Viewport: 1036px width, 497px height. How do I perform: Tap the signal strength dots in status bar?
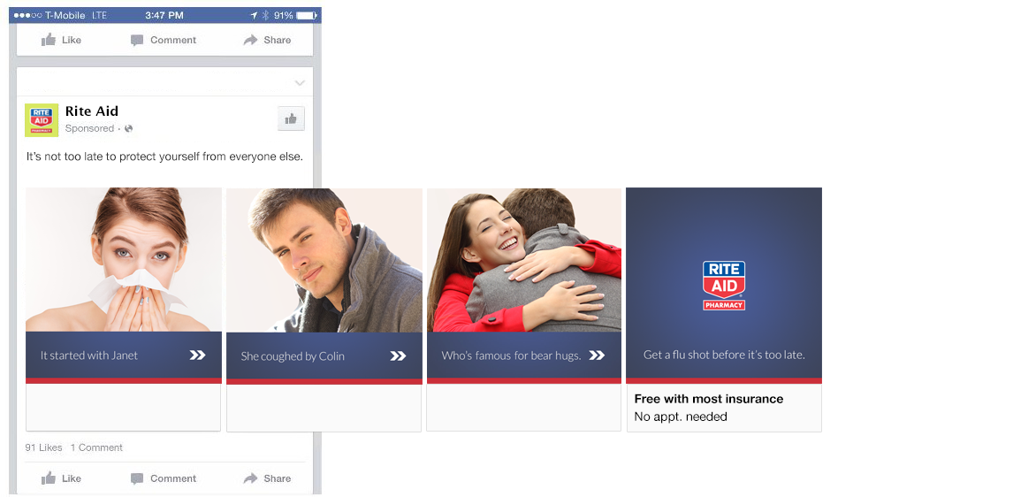coord(28,15)
